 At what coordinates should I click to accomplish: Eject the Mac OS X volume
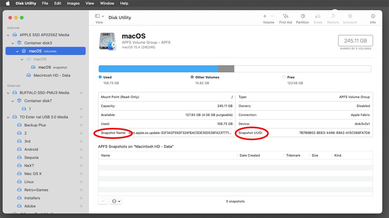click(x=81, y=173)
